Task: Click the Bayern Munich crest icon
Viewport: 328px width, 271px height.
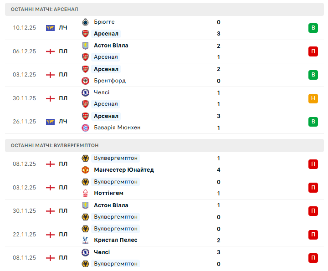Action: click(85, 128)
